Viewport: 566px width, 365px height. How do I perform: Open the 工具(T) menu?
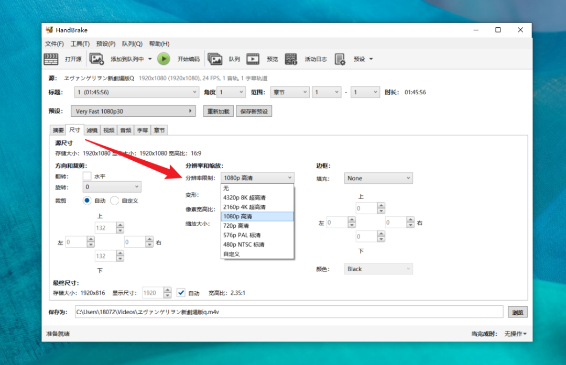click(80, 44)
